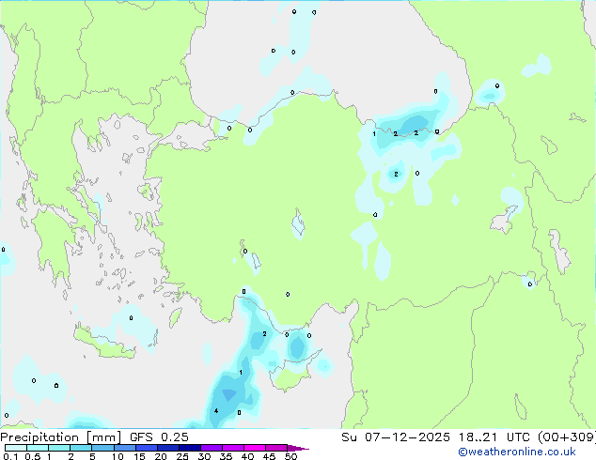596x460 pixels.
Task: Click the legend value '45'
Action: pyautogui.click(x=269, y=456)
